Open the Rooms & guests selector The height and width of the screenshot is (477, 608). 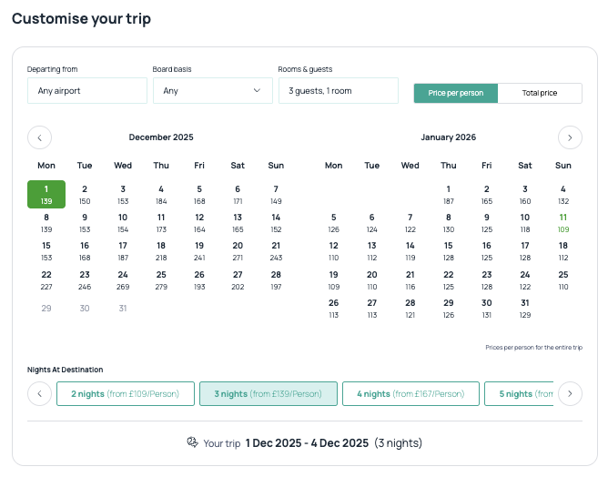click(x=338, y=91)
